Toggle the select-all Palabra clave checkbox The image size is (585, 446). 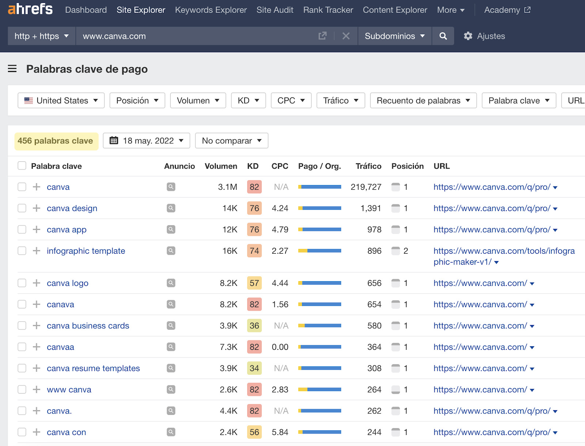(x=22, y=166)
